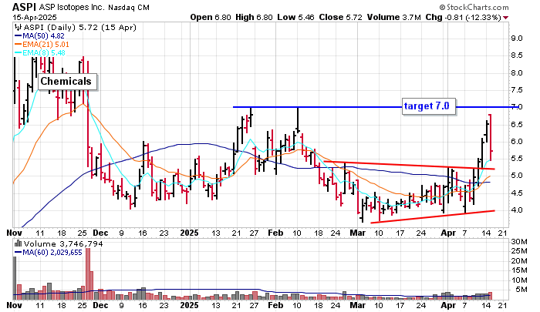The image size is (540, 312).
Task: Click the orange EMA(21) legend line sample
Action: pyautogui.click(x=18, y=44)
